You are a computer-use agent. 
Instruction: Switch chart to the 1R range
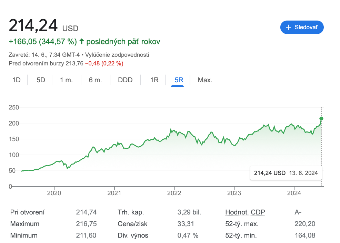pos(154,80)
